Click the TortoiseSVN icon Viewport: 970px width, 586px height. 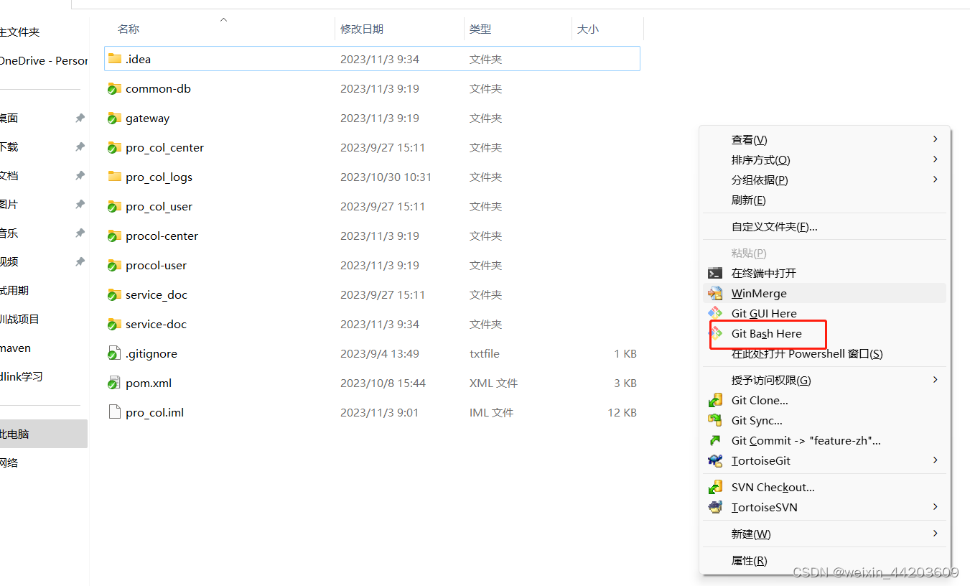716,507
